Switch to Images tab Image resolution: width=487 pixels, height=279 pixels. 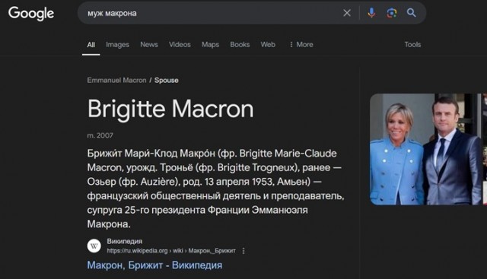[117, 45]
